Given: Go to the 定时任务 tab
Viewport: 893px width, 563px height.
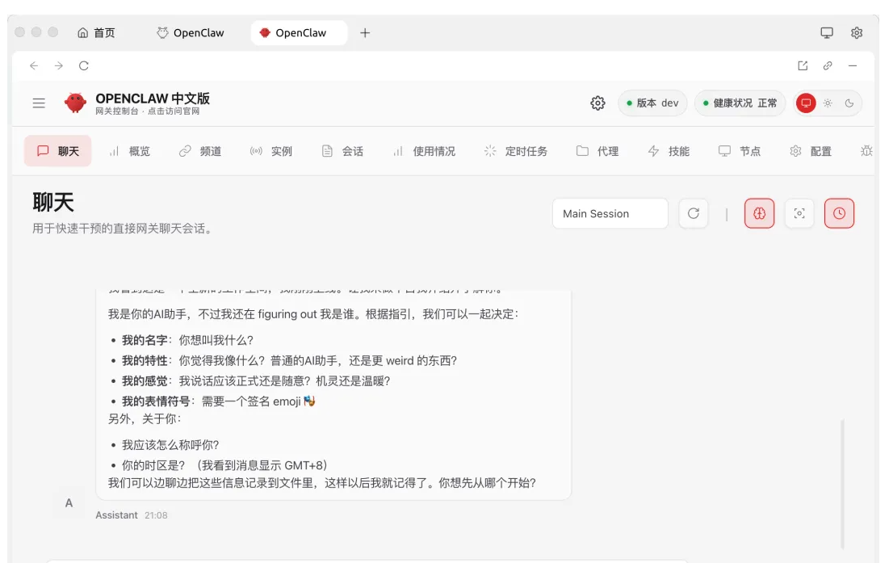Looking at the screenshot, I should tap(516, 151).
